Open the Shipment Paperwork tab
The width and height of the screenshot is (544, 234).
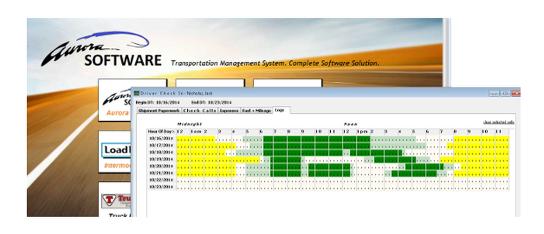coord(159,110)
